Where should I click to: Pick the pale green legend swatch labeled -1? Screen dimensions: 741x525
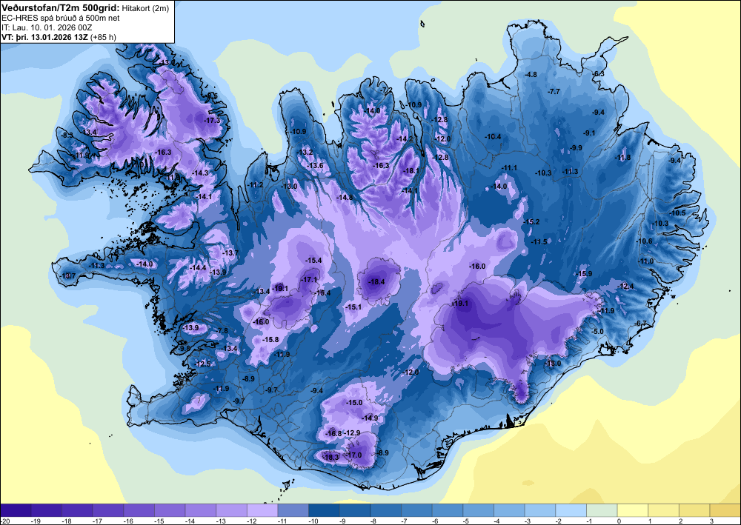(602, 511)
